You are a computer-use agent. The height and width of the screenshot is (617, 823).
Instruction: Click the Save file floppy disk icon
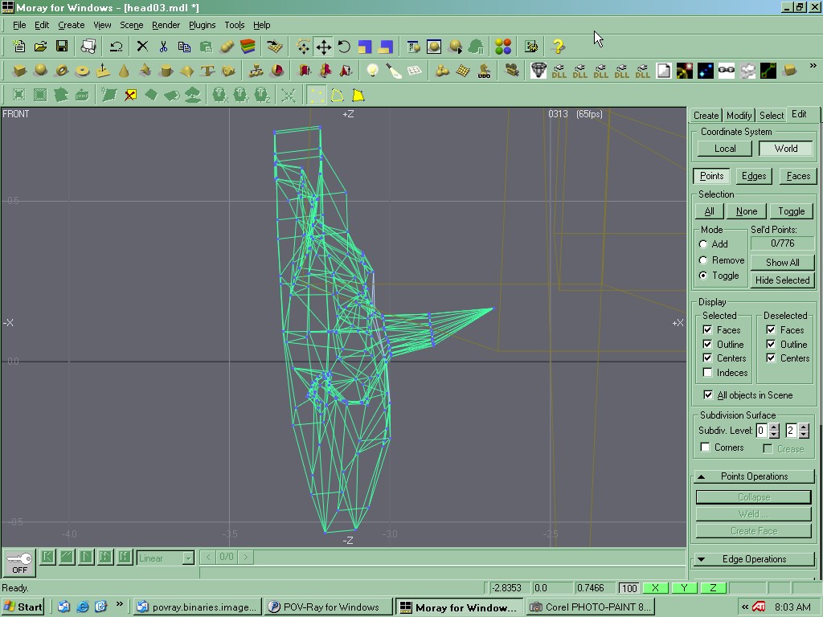tap(61, 47)
